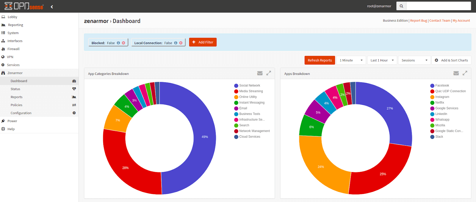Remove the Blocked filter using red X
This screenshot has width=476, height=202.
(123, 43)
